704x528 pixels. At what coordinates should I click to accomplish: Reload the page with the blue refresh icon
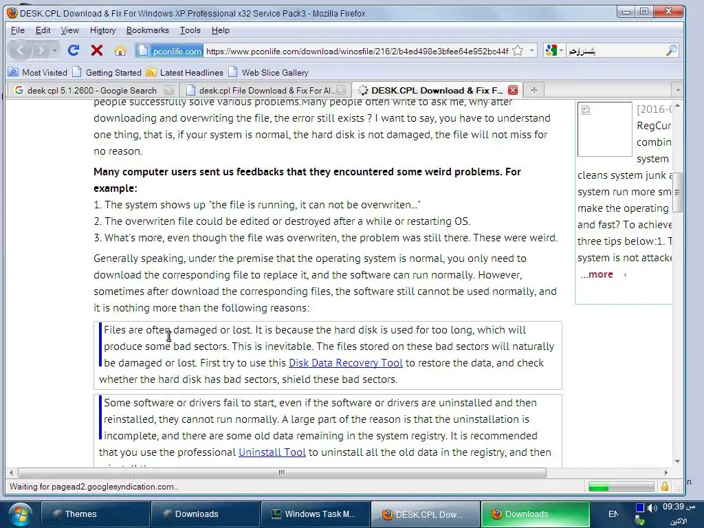coord(74,50)
